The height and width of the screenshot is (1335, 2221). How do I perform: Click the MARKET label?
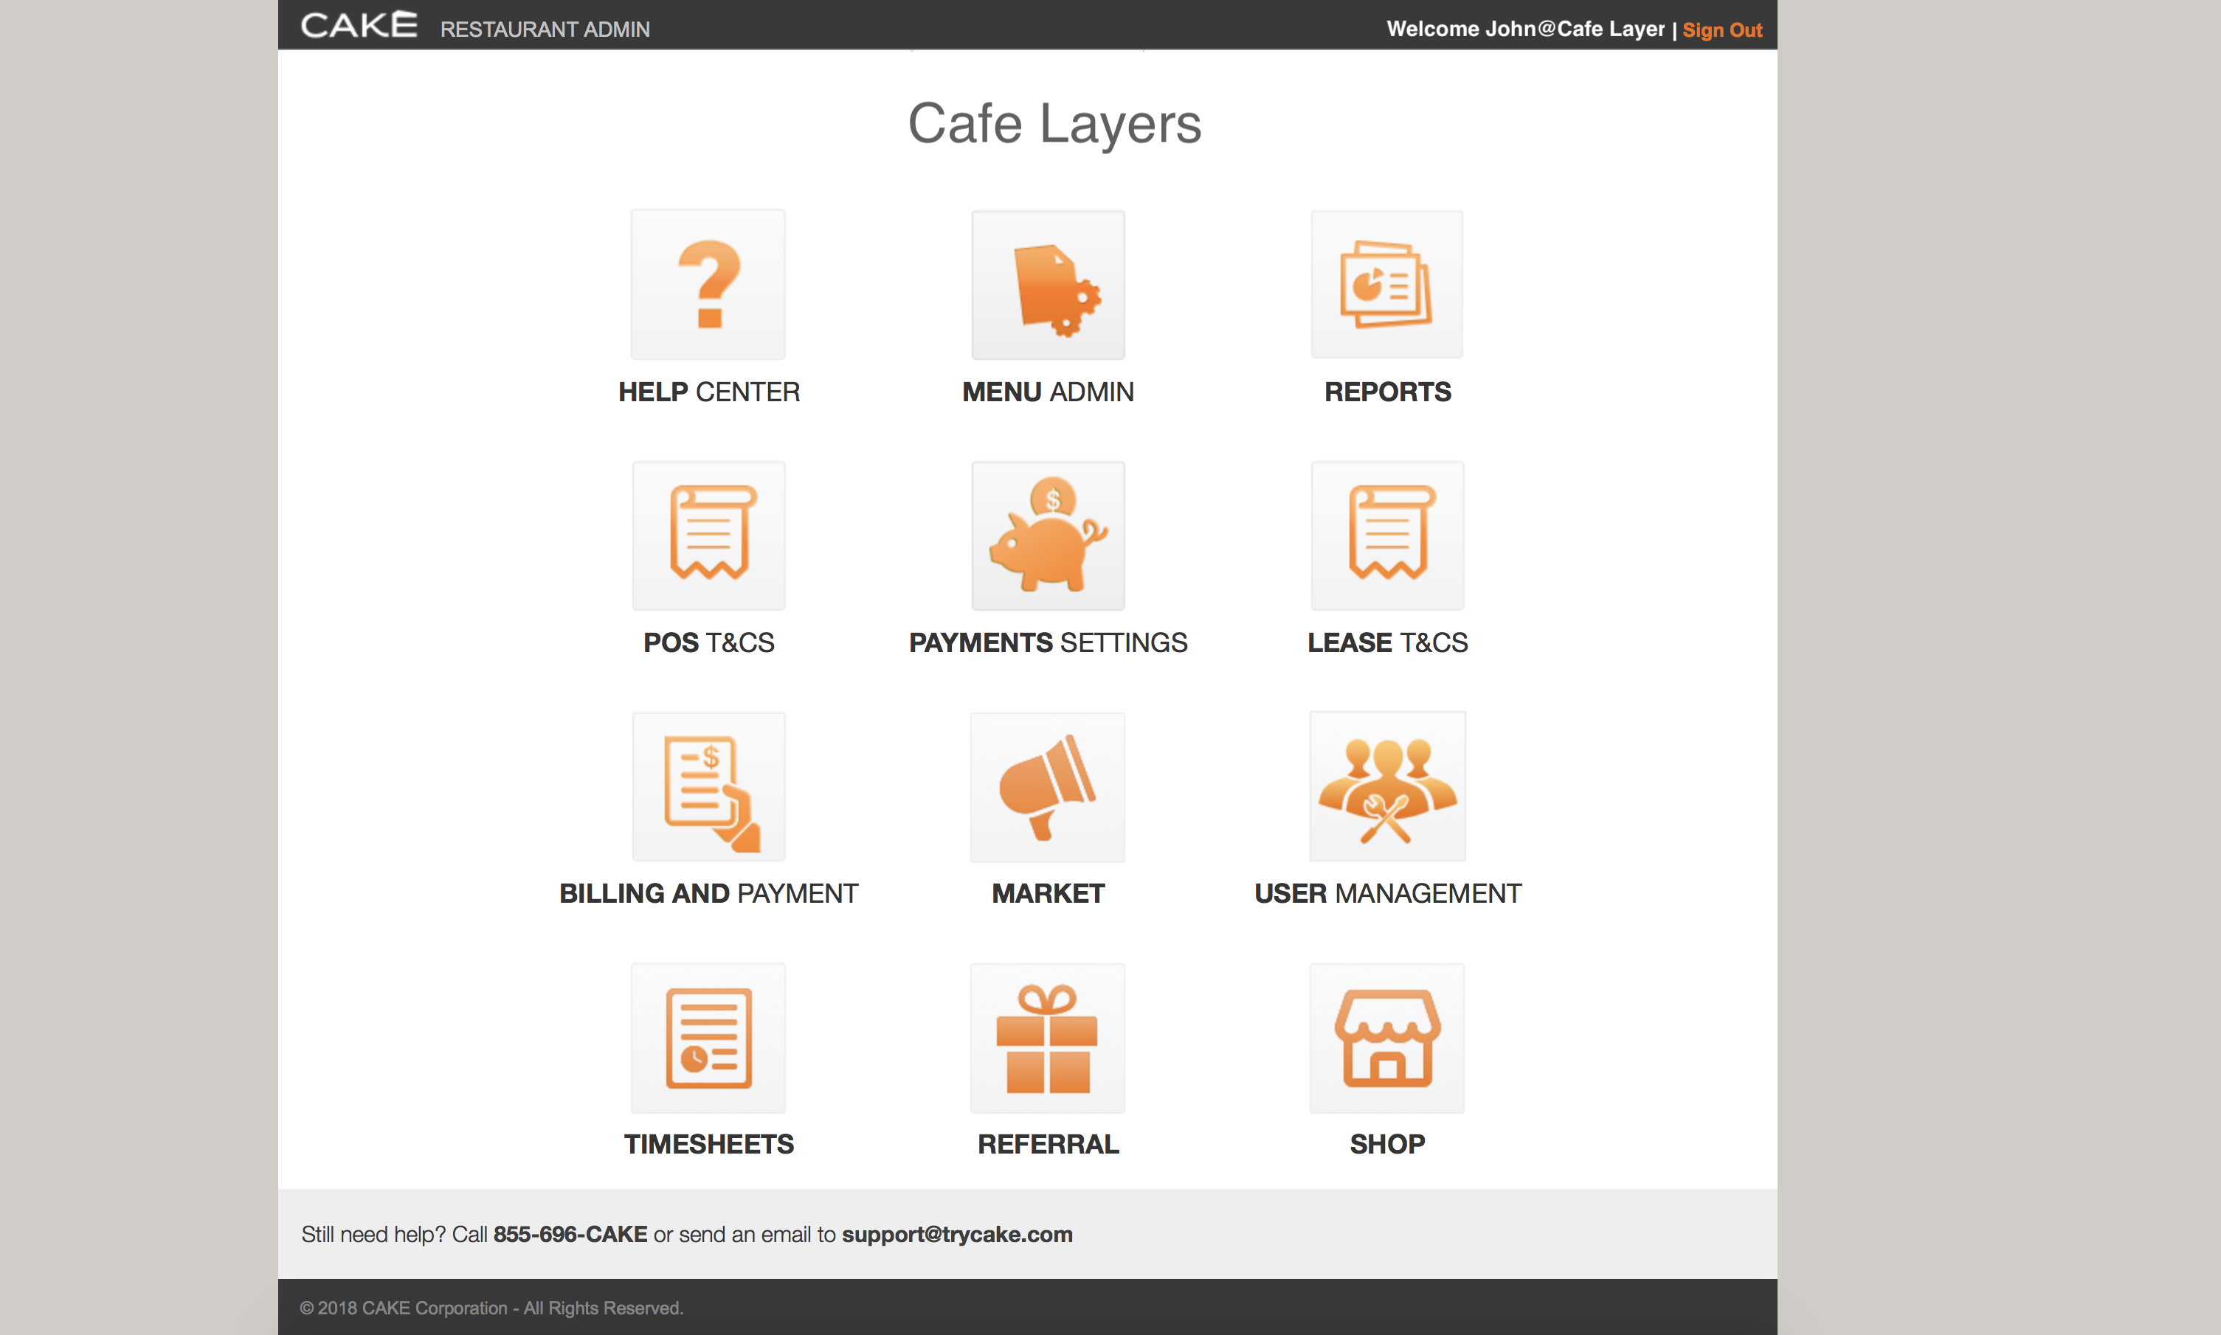click(x=1049, y=893)
